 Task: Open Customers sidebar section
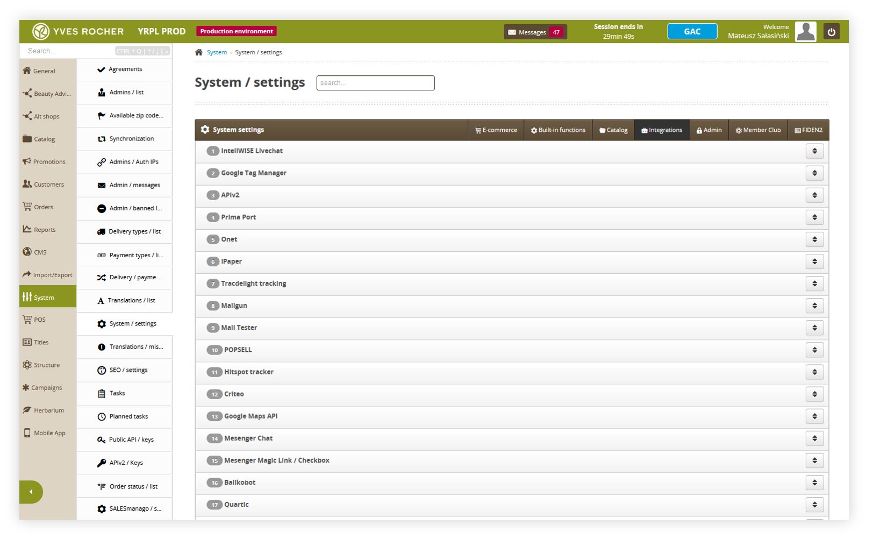coord(48,185)
